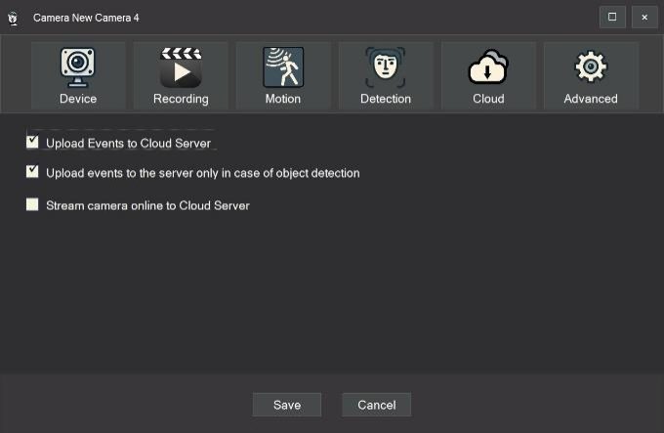Uncheck Upload Events to Cloud Server
The width and height of the screenshot is (664, 433).
tap(33, 143)
